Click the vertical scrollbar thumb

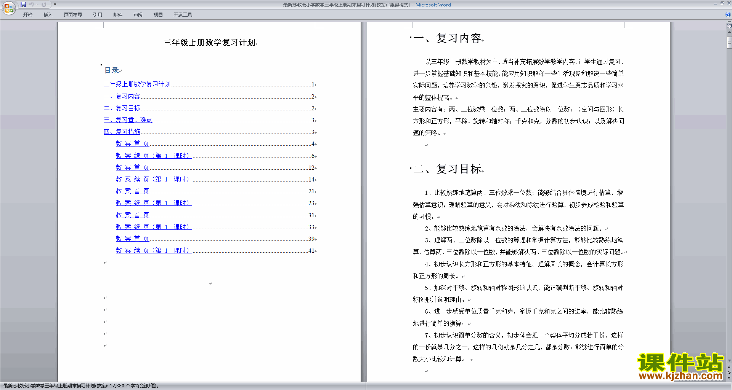[x=729, y=43]
